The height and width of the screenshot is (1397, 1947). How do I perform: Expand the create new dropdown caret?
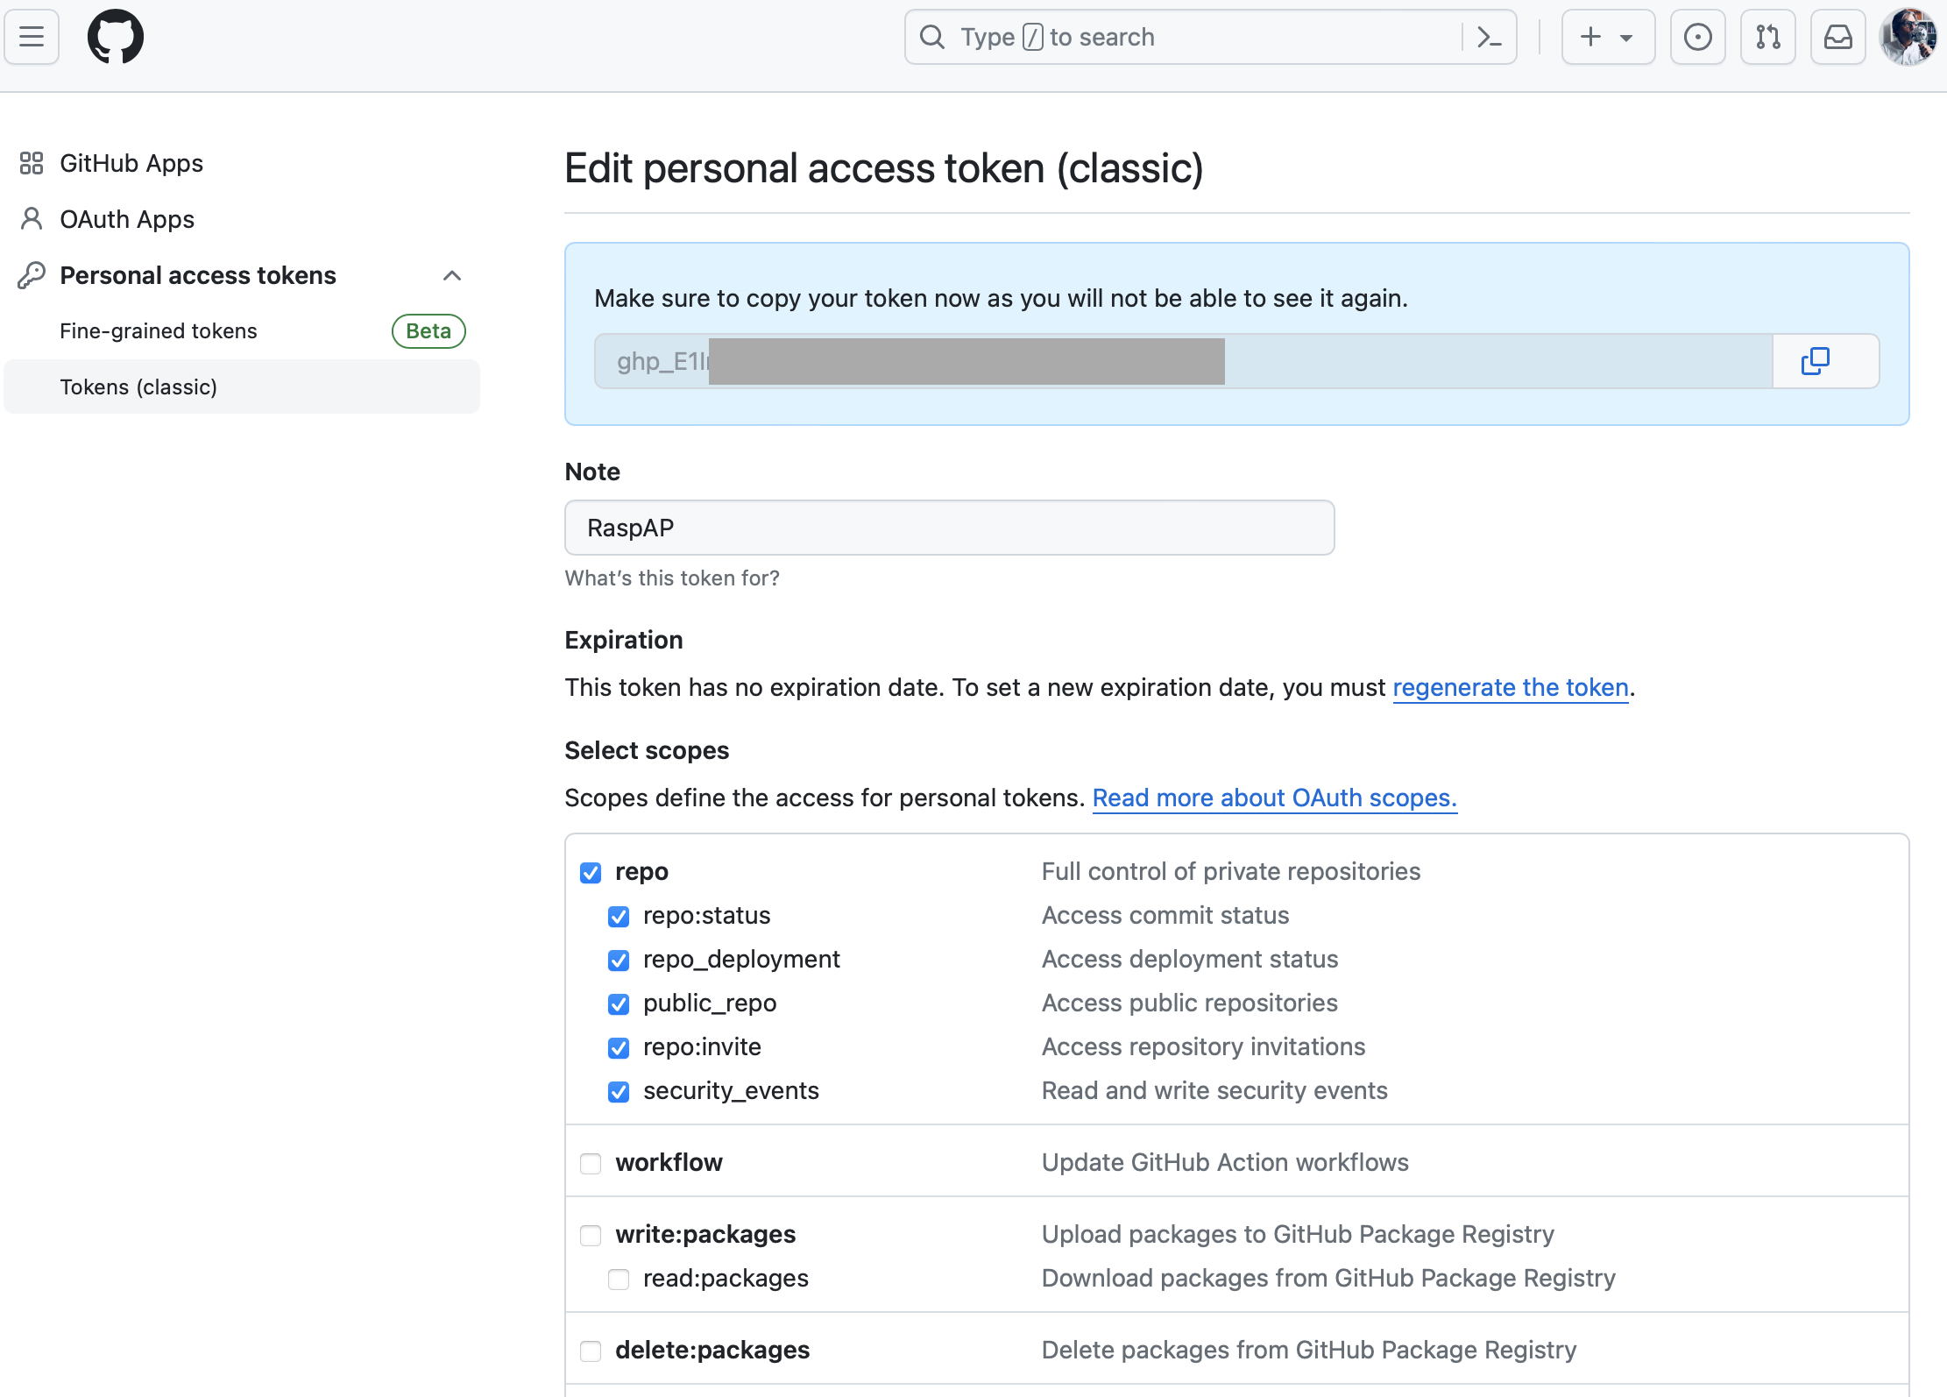pyautogui.click(x=1626, y=38)
